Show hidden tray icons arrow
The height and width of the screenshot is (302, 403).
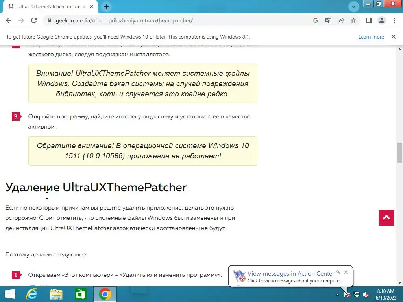337,295
